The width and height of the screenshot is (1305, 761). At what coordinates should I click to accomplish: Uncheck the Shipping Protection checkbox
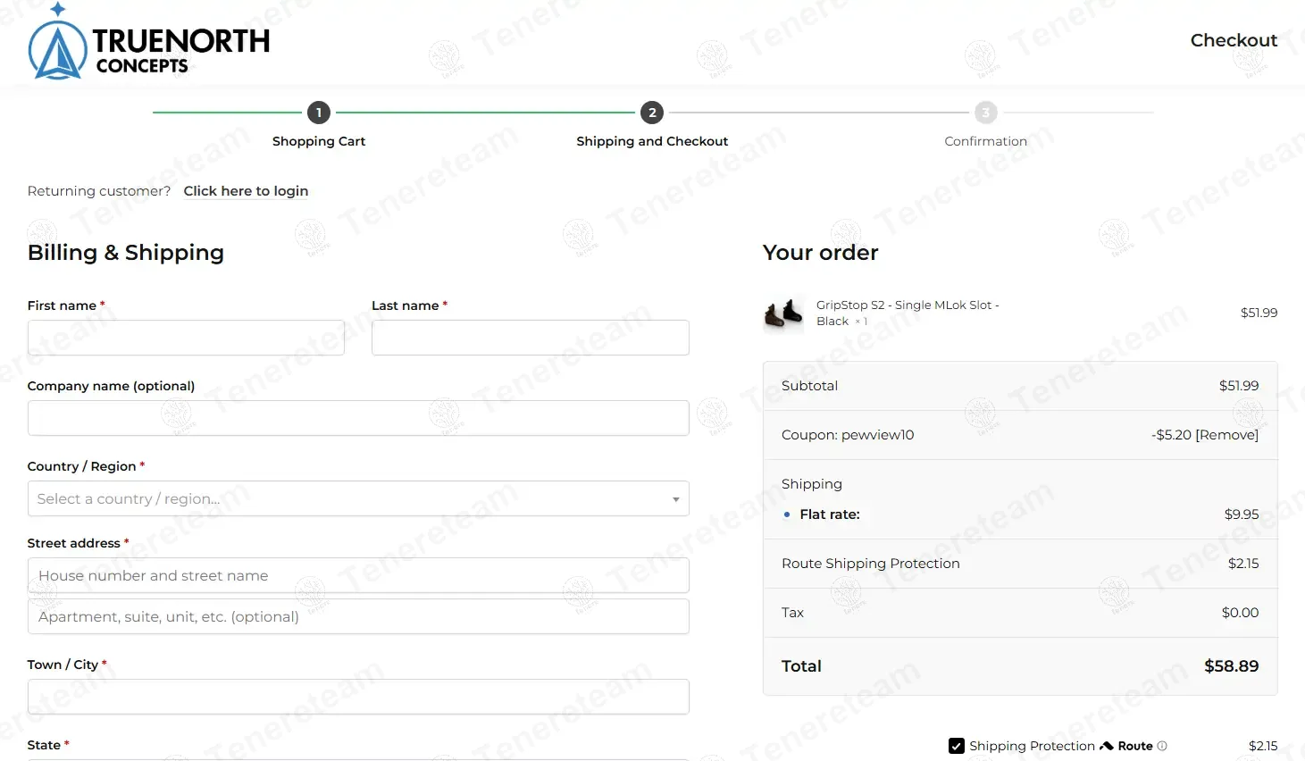tap(957, 746)
